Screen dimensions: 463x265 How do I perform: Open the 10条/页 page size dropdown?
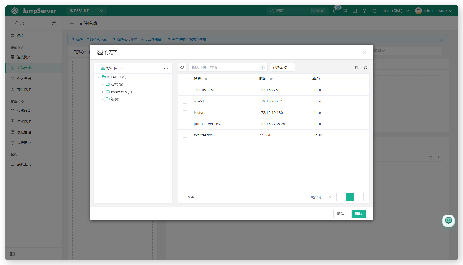[321, 197]
